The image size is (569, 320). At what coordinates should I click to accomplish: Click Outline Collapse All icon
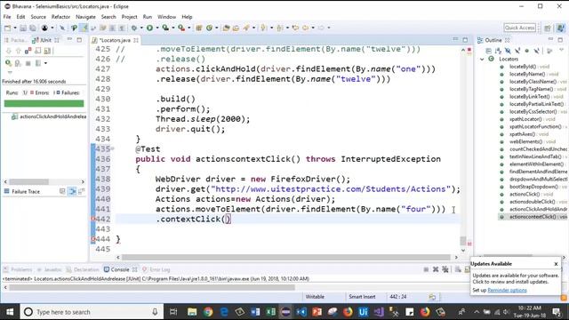pyautogui.click(x=488, y=51)
